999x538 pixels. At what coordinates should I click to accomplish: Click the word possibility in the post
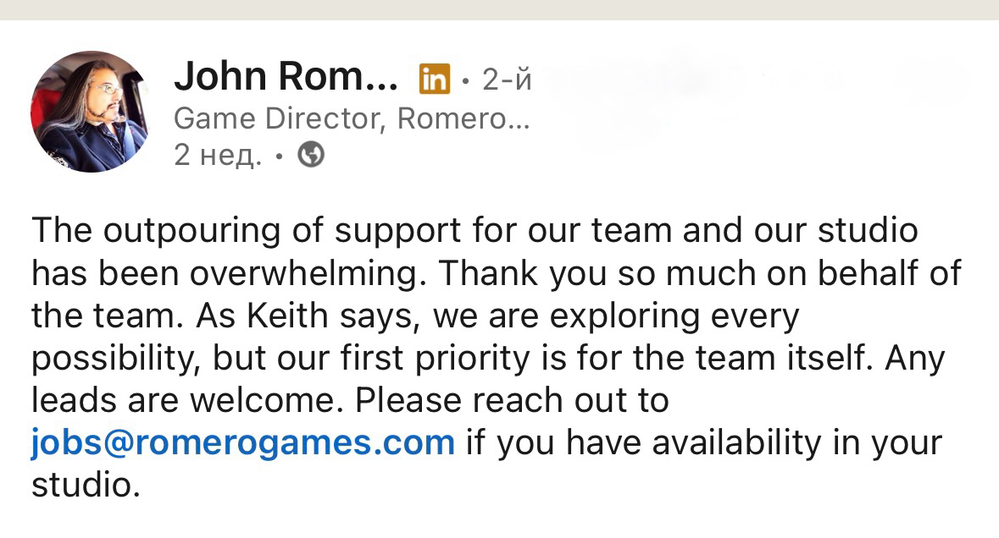(116, 358)
